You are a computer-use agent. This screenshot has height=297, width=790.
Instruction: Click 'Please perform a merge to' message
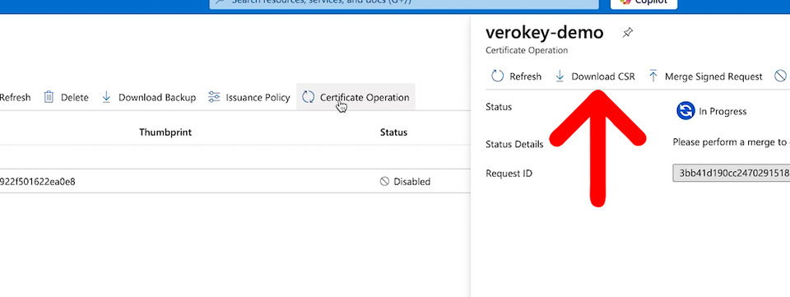tap(731, 142)
